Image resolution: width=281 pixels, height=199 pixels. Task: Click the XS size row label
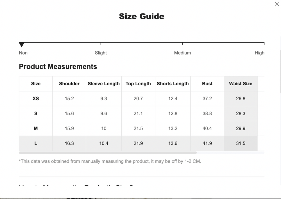tap(36, 99)
